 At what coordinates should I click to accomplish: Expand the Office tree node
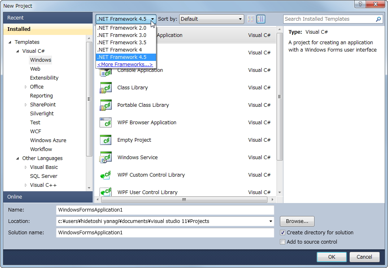(26, 86)
